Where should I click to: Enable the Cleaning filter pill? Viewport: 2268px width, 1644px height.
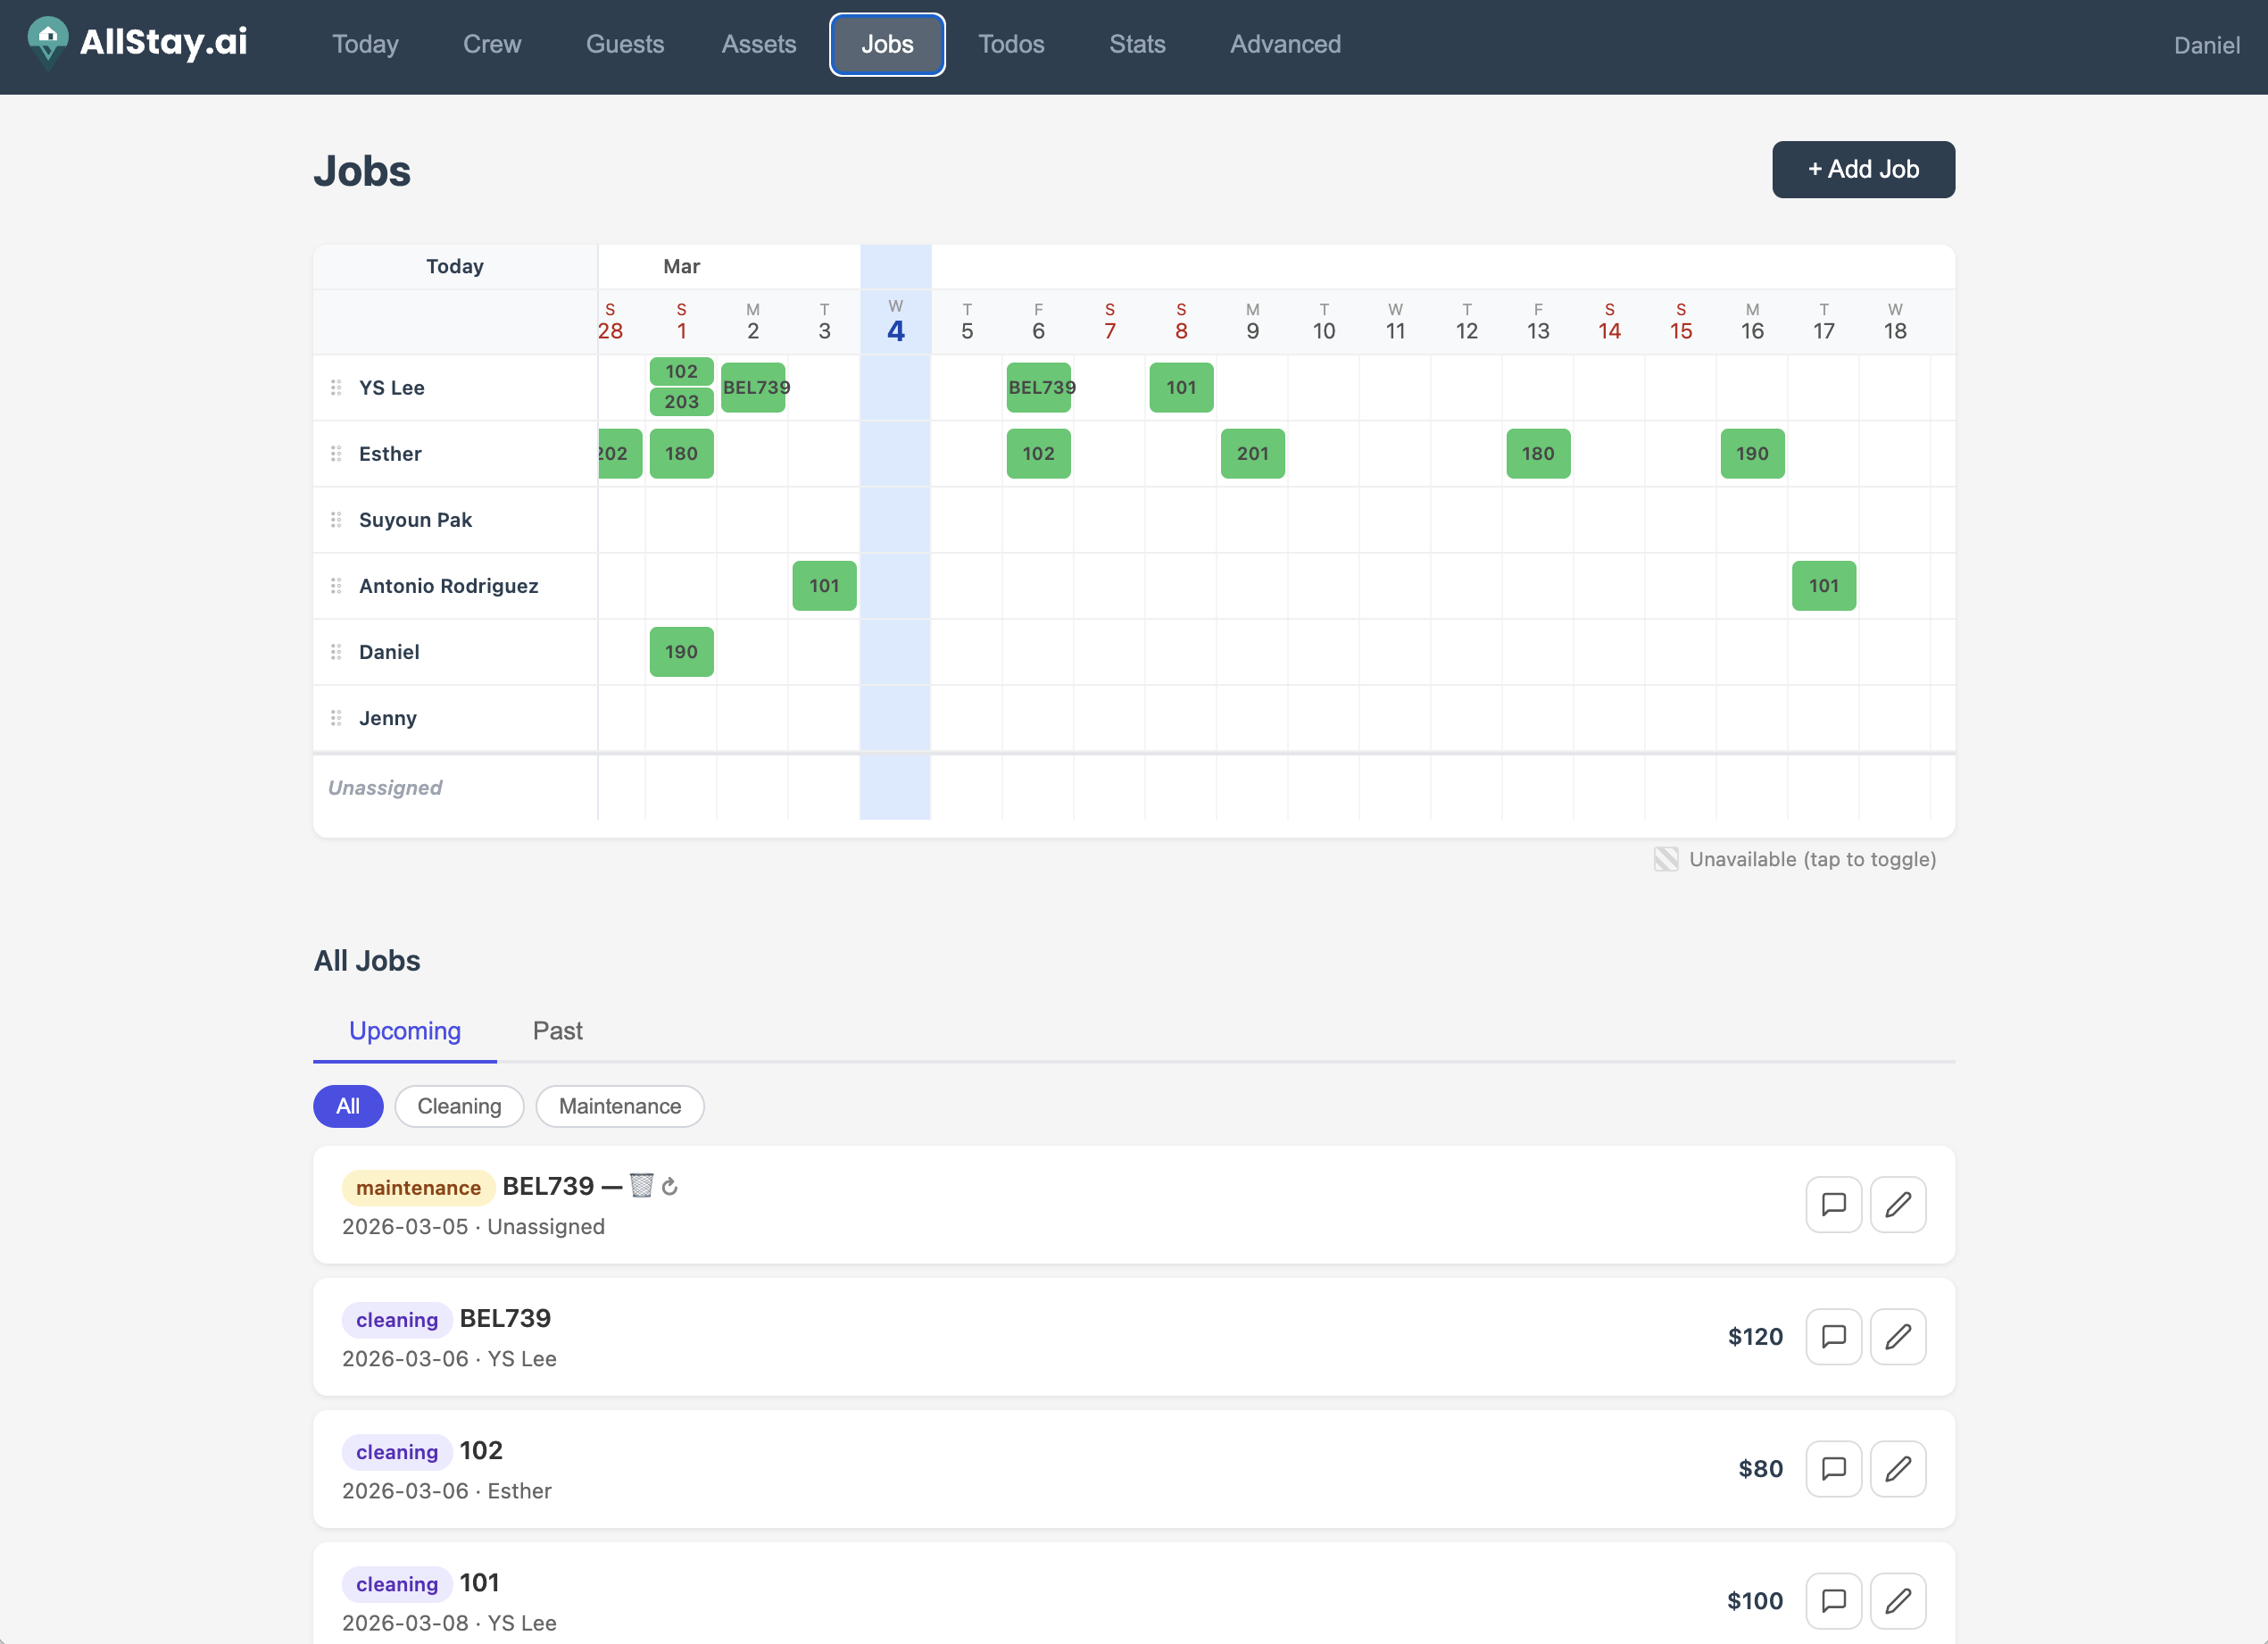(459, 1106)
